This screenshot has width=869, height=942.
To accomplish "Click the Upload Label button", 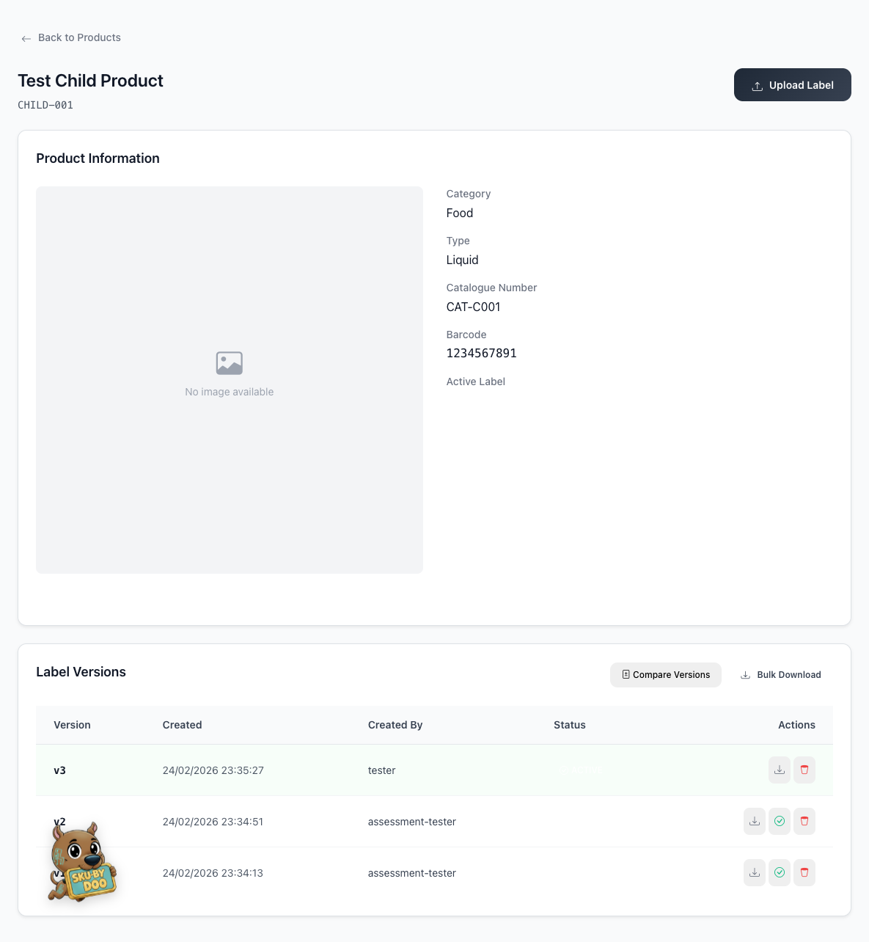I will (x=793, y=85).
